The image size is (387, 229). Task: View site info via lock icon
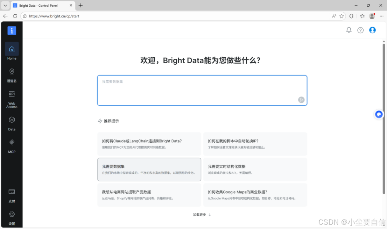pyautogui.click(x=25, y=16)
